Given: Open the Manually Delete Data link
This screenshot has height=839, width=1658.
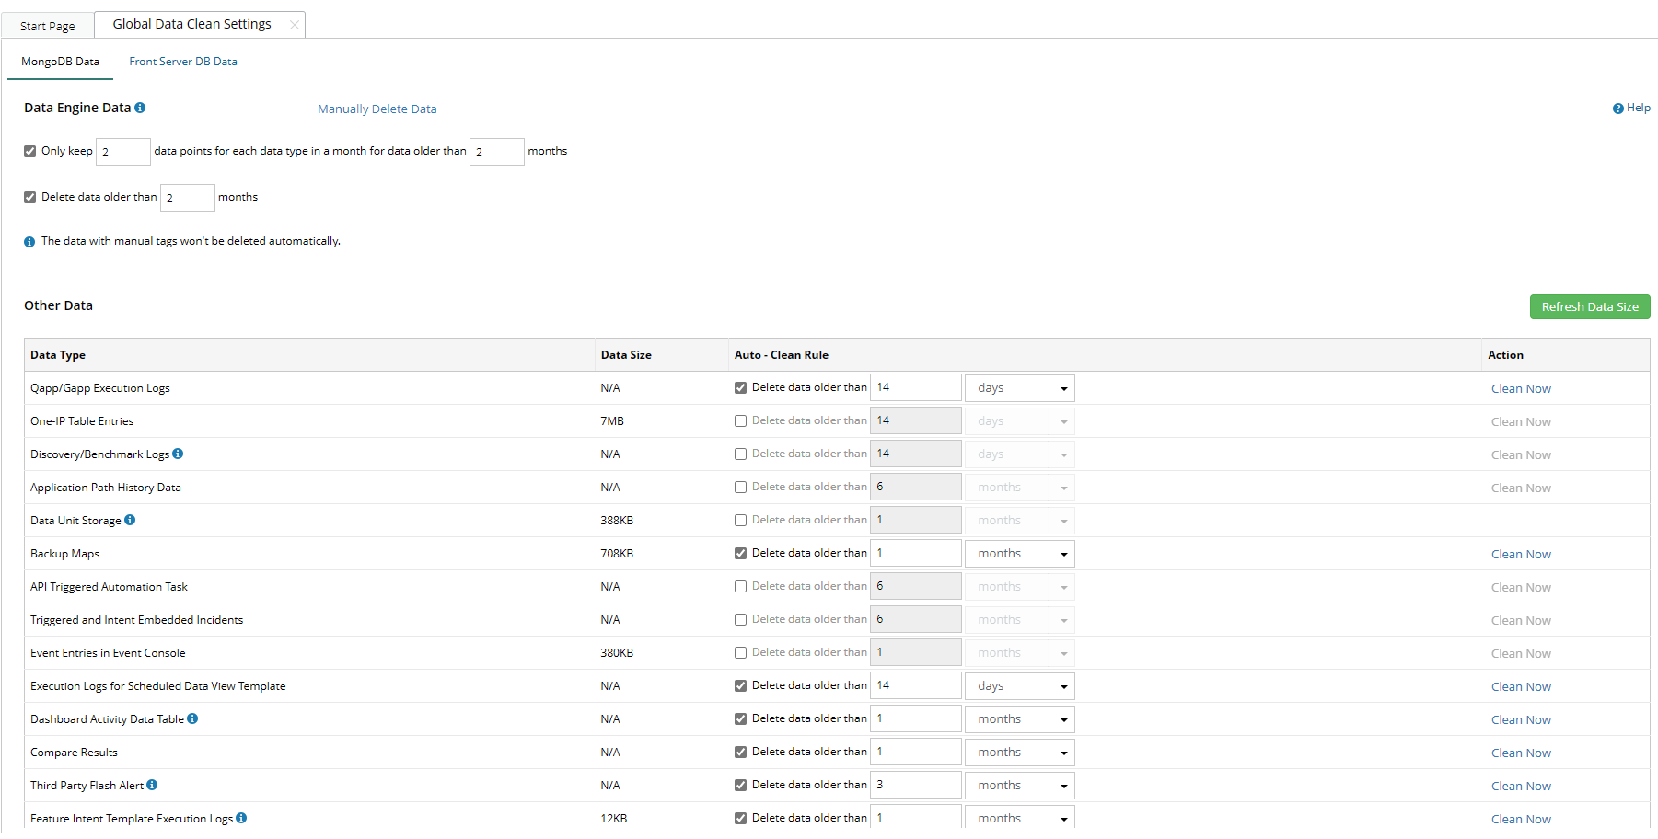Looking at the screenshot, I should [377, 109].
